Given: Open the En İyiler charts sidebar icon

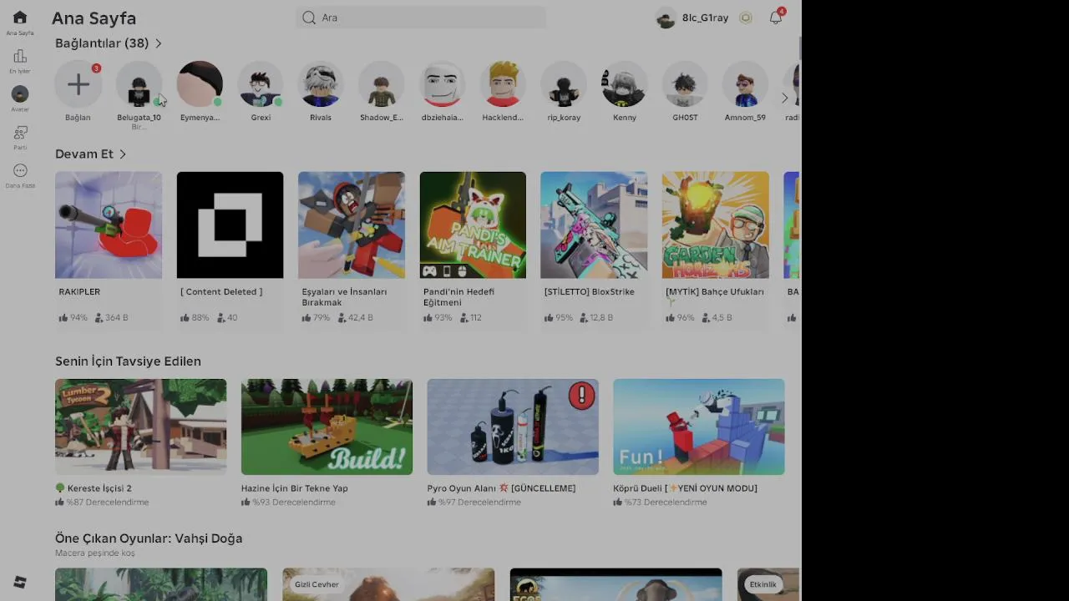Looking at the screenshot, I should pyautogui.click(x=20, y=56).
